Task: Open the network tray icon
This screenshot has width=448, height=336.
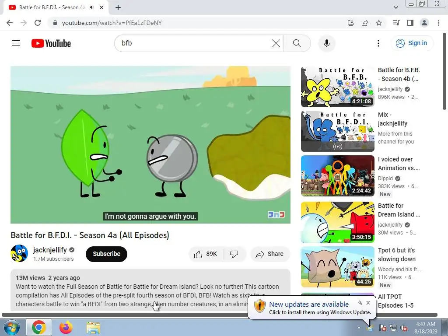Action: click(393, 328)
